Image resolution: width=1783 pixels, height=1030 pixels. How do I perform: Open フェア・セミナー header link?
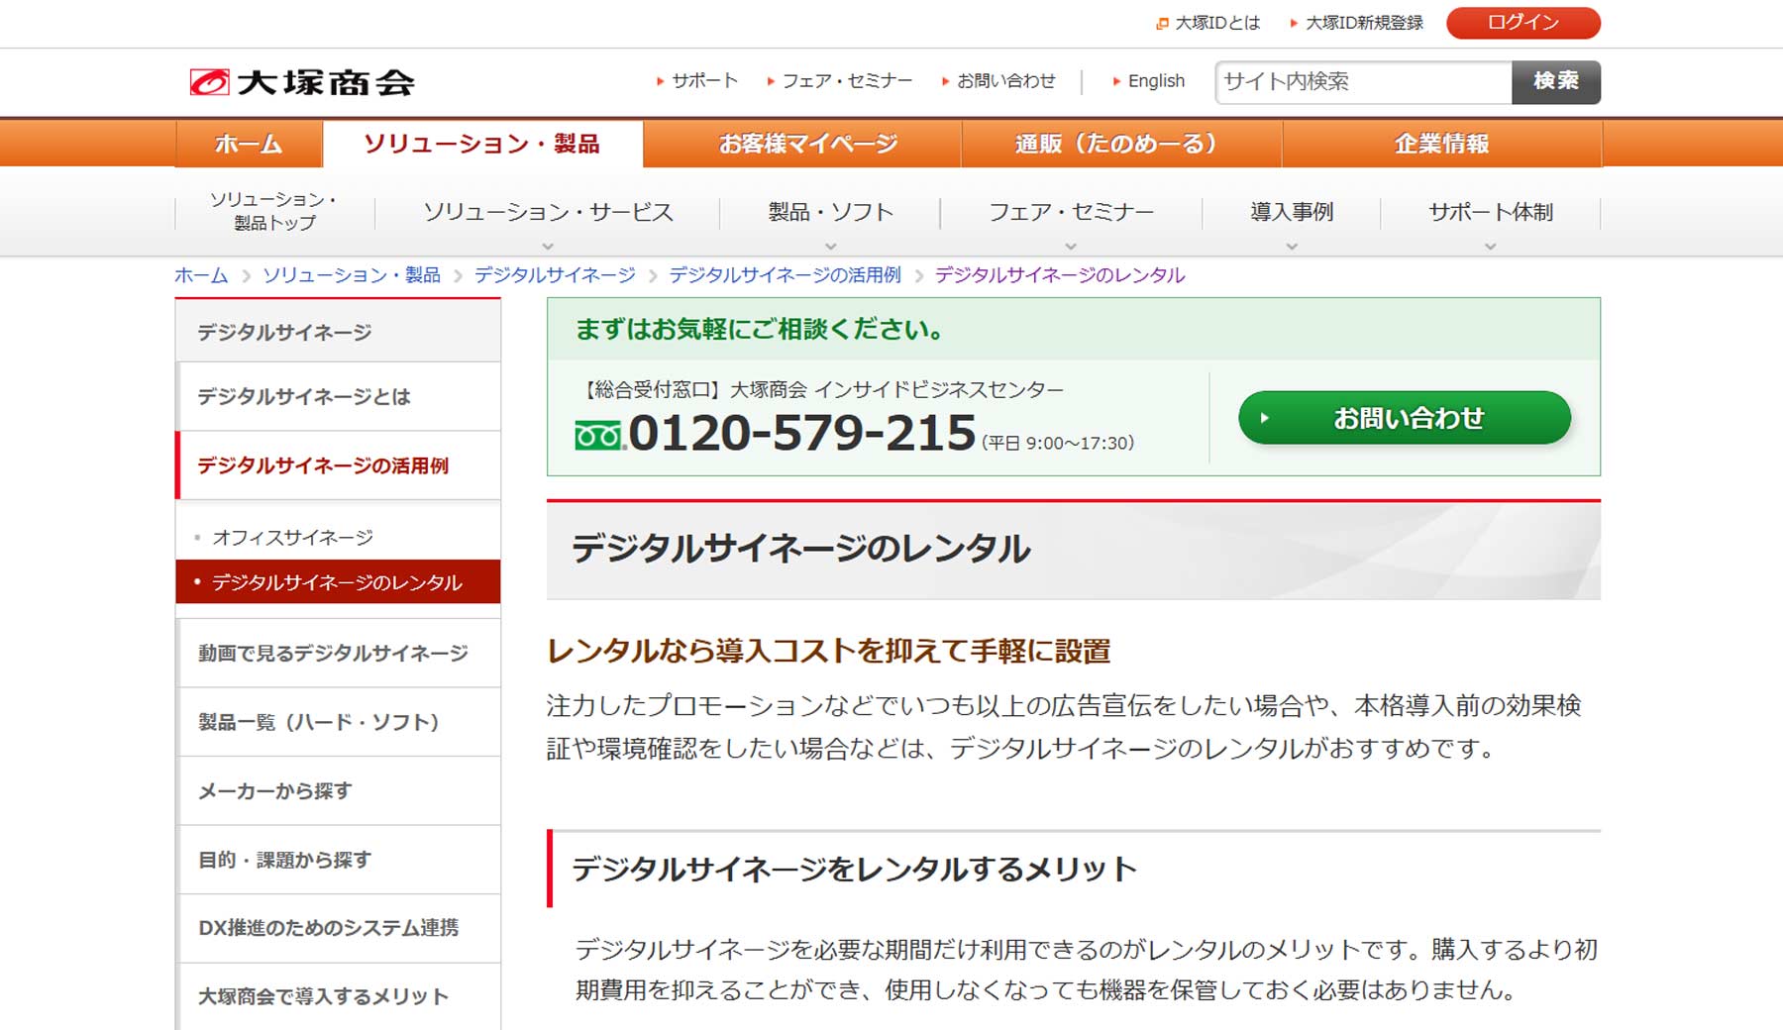(x=847, y=81)
